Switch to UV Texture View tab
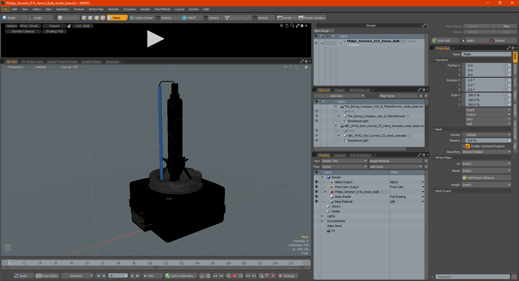The image size is (519, 281). [32, 62]
